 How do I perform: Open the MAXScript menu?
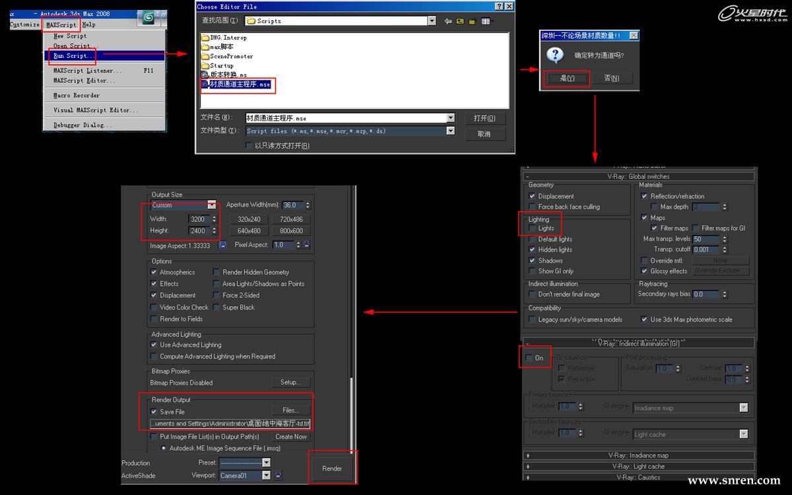(x=61, y=25)
